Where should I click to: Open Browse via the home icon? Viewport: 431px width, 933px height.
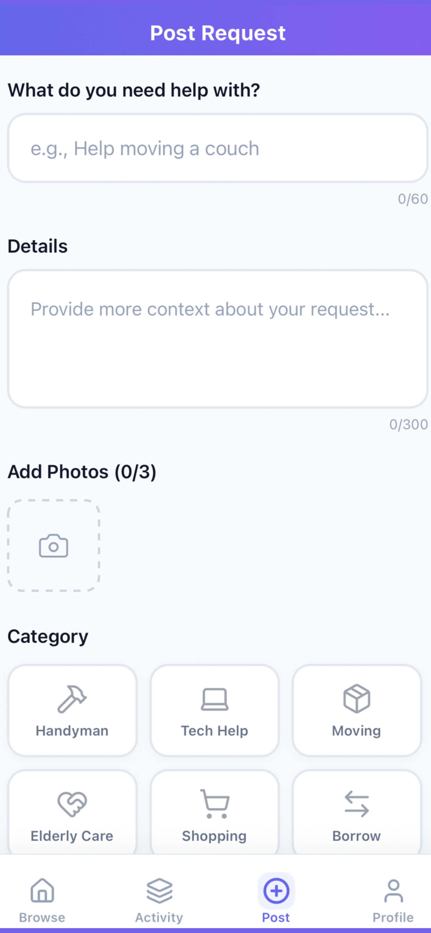click(42, 890)
